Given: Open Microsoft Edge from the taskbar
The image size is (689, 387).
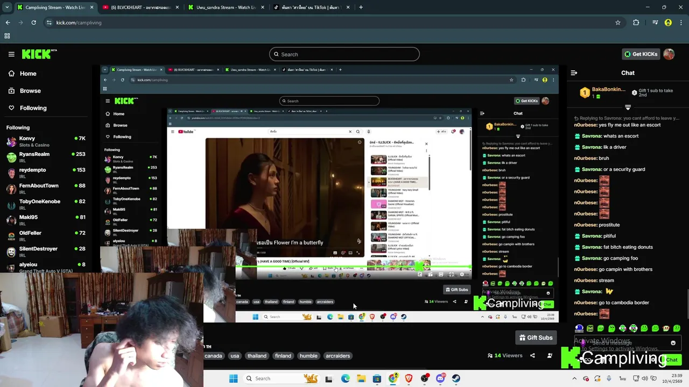Looking at the screenshot, I should [345, 378].
